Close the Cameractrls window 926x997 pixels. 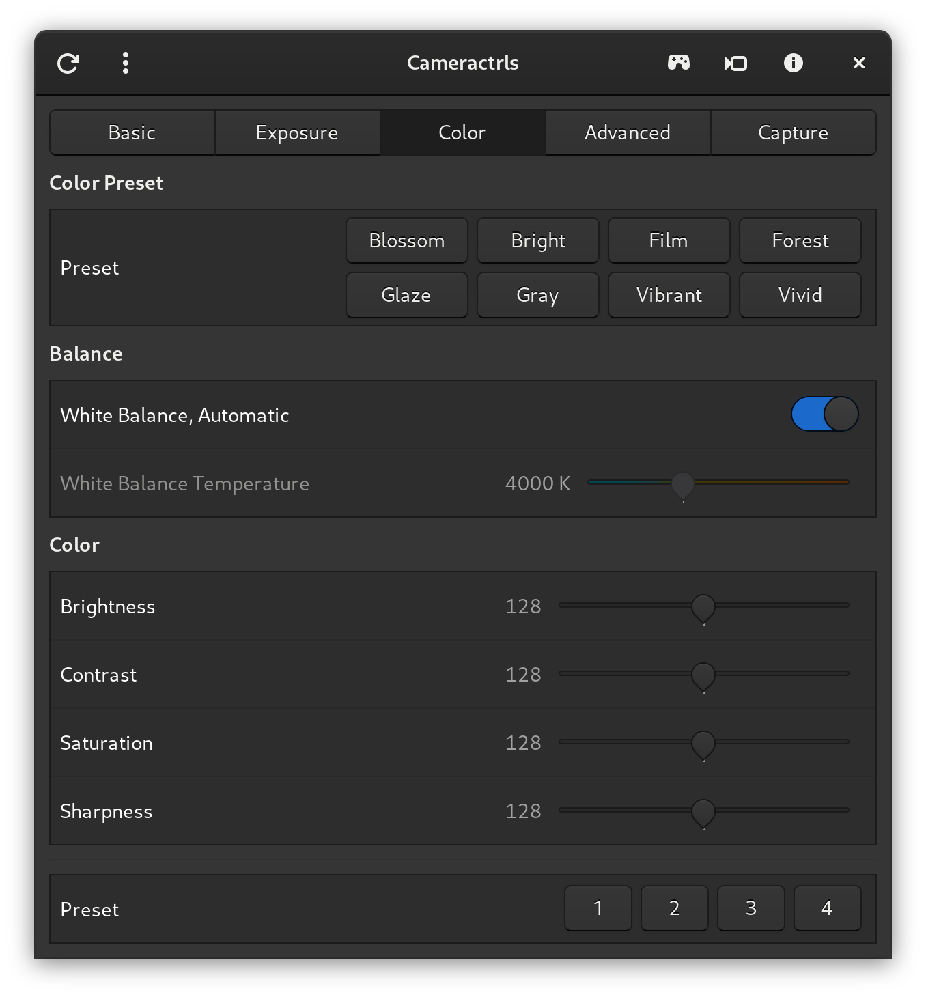pyautogui.click(x=858, y=64)
